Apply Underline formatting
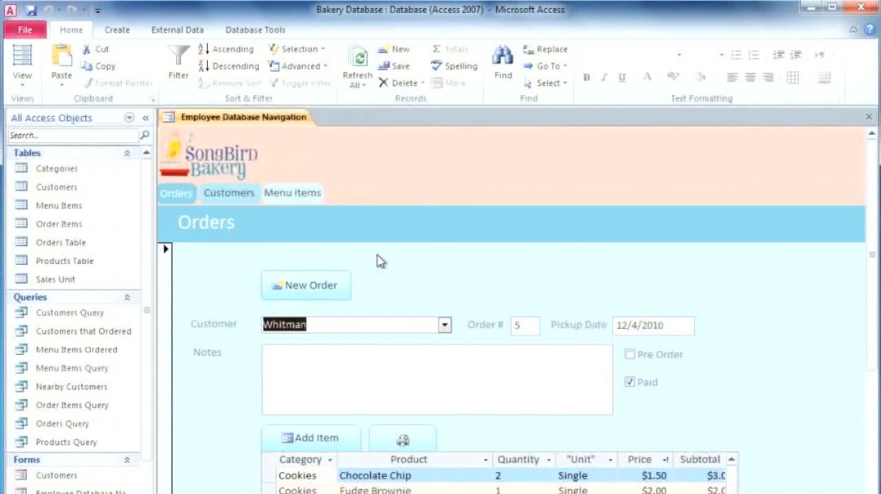The width and height of the screenshot is (881, 494). [622, 78]
